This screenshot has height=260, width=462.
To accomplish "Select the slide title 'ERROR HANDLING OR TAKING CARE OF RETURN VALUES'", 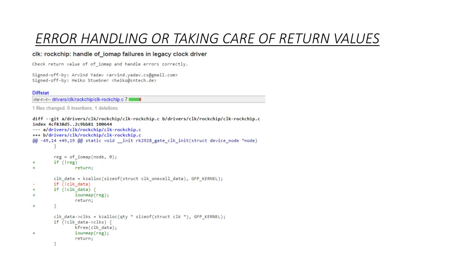I will point(208,39).
